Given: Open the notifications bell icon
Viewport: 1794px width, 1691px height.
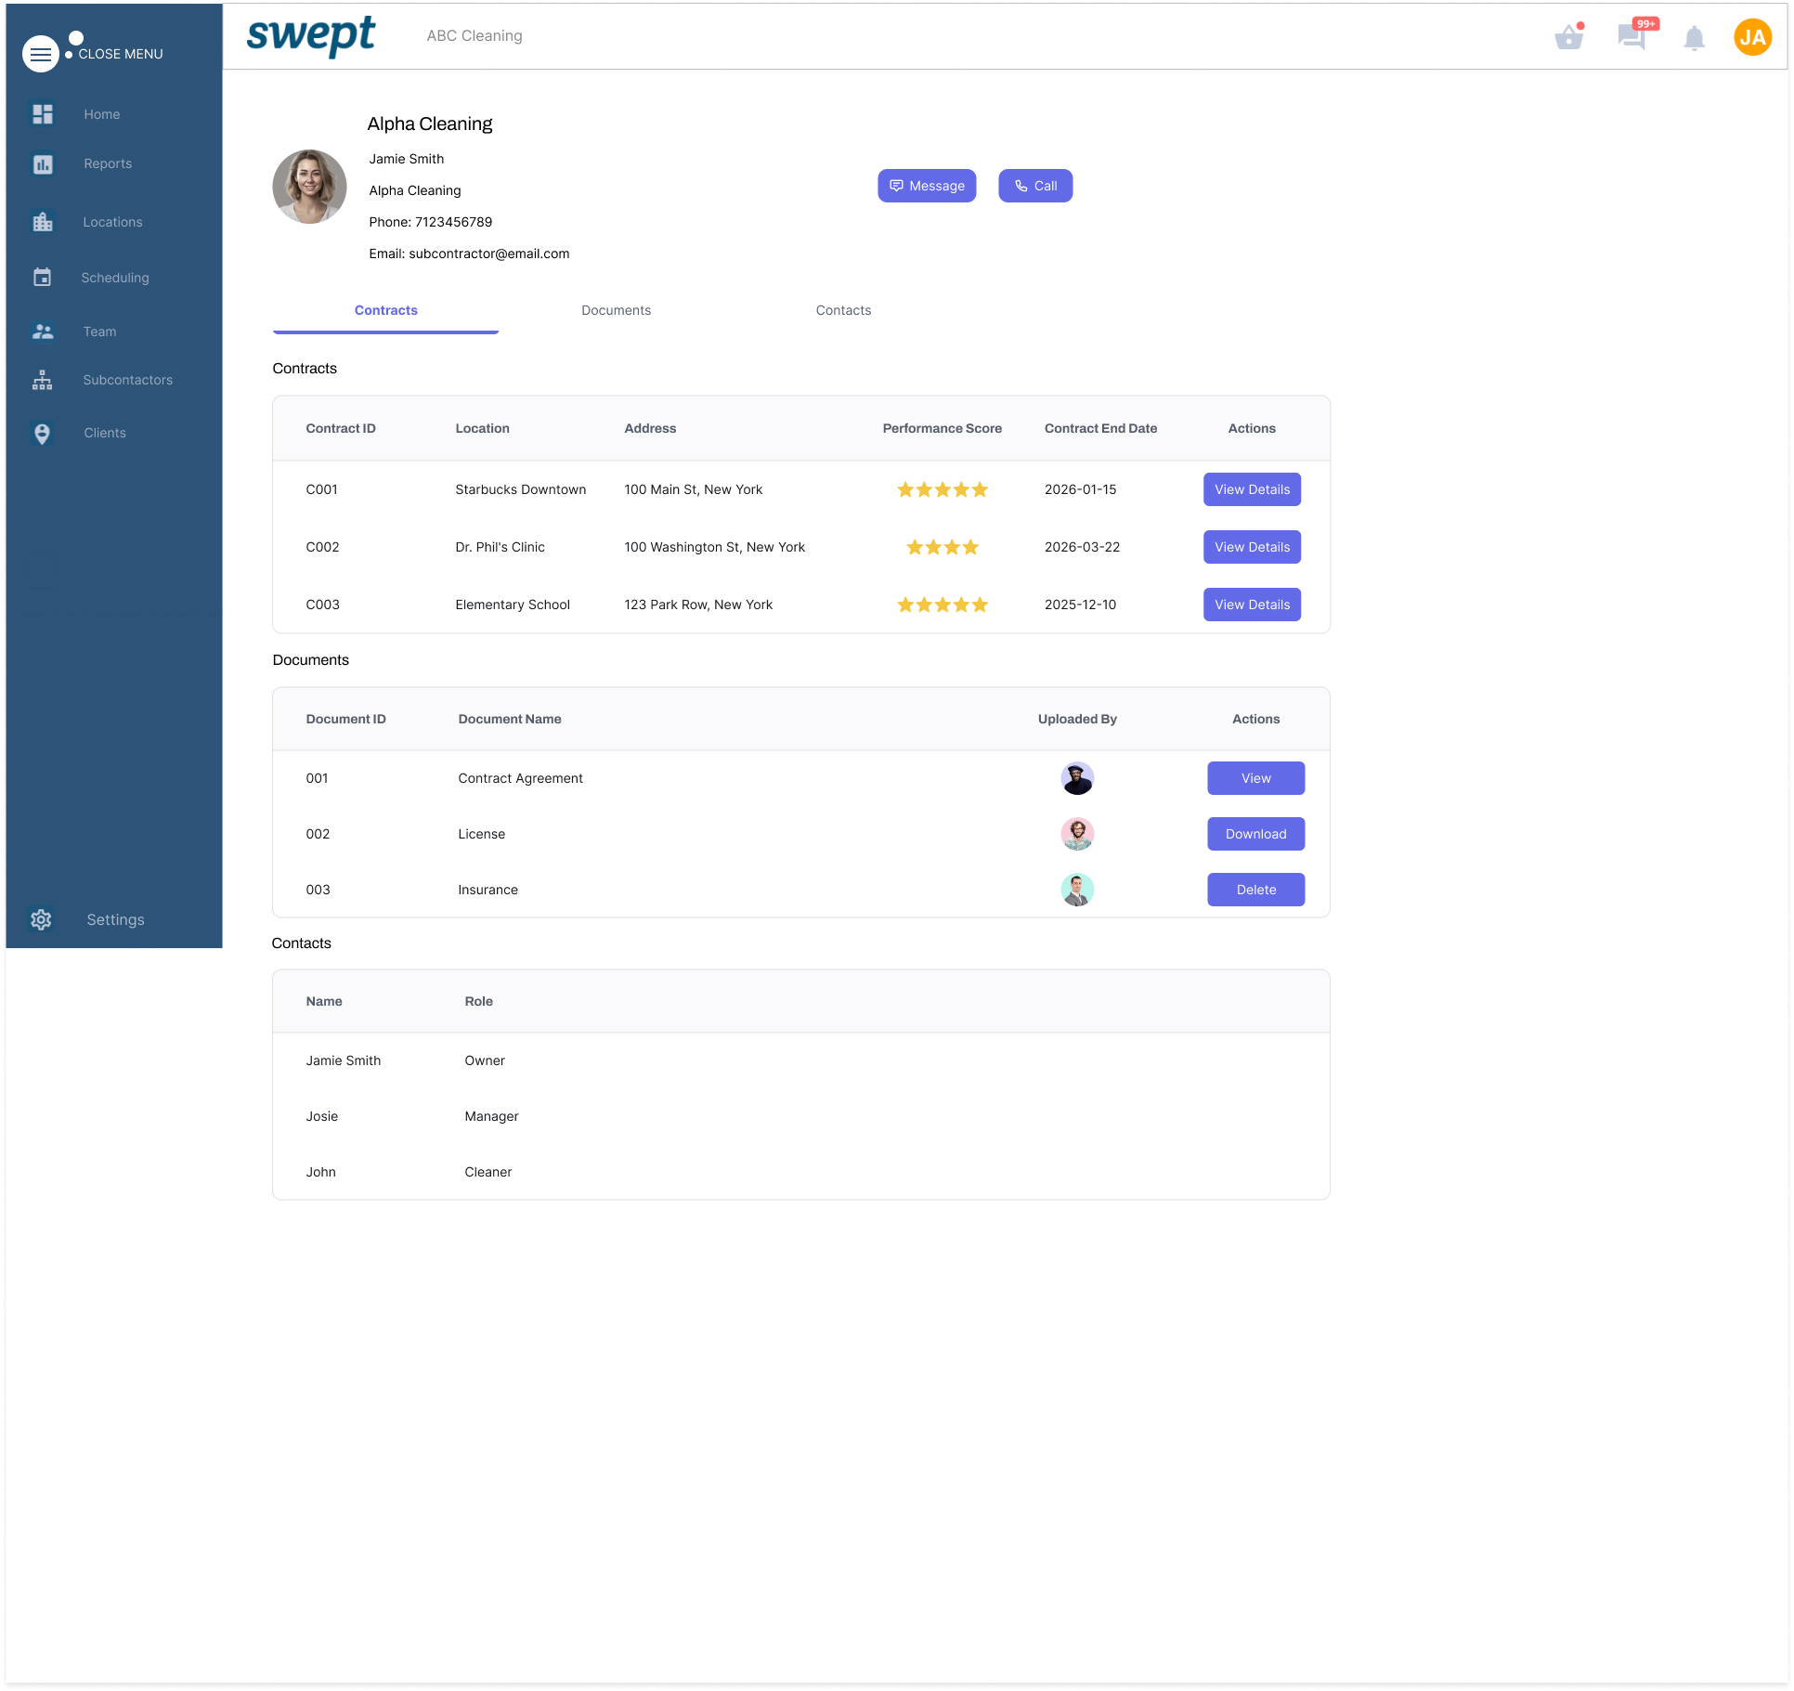Looking at the screenshot, I should (1694, 38).
